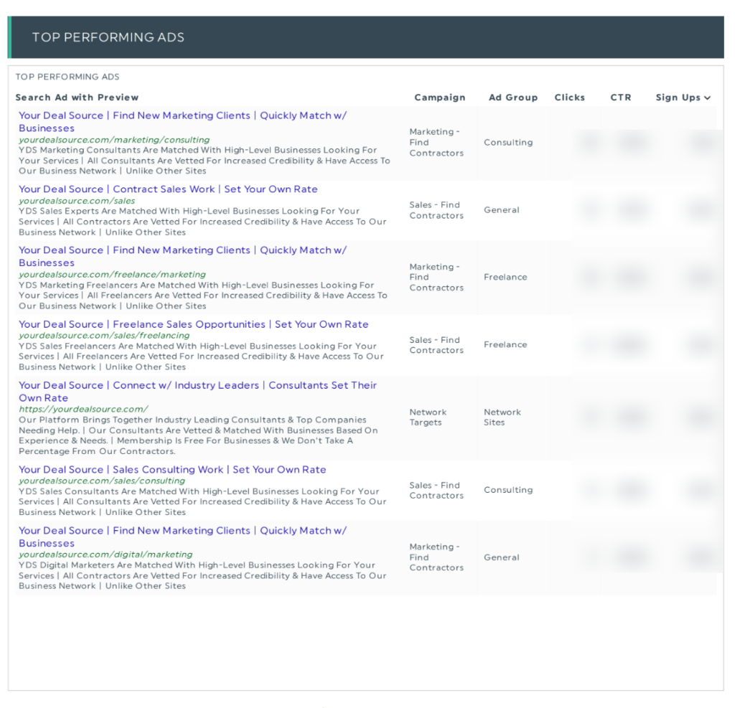Image resolution: width=735 pixels, height=708 pixels.
Task: Click the 'YDS Sales Experts Are Matched' description
Action: point(202,221)
